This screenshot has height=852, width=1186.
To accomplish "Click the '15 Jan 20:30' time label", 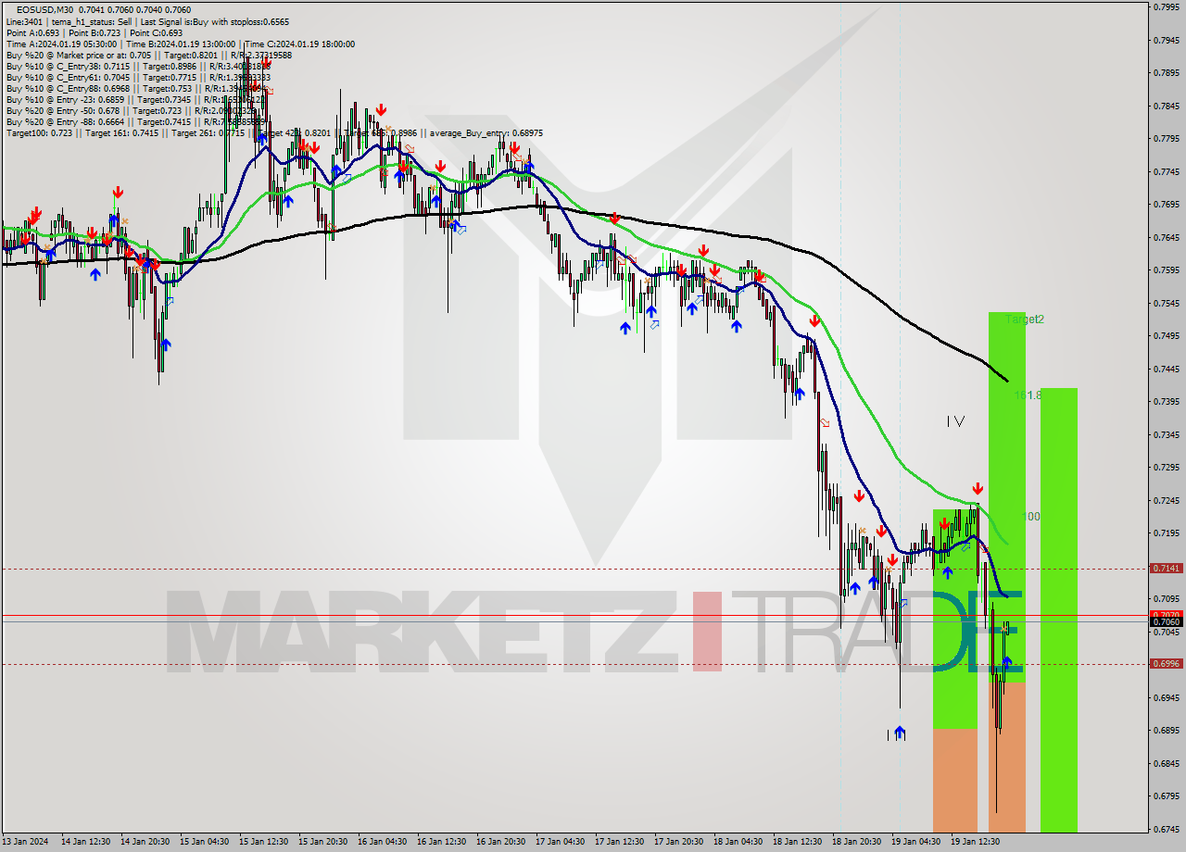I will pyautogui.click(x=322, y=842).
